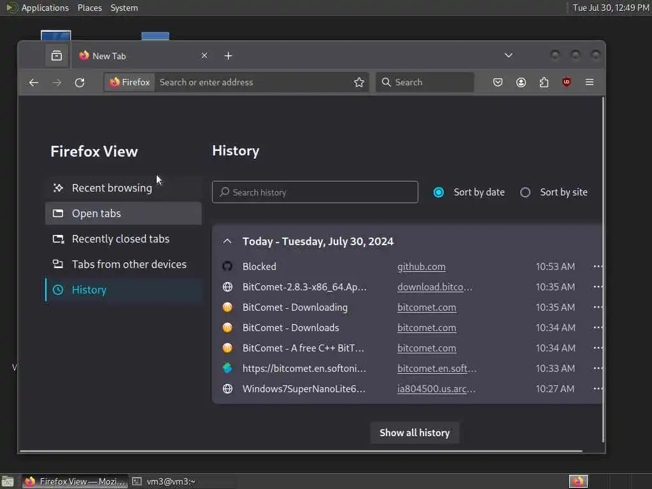The image size is (652, 489).
Task: Click the Show all history button
Action: pyautogui.click(x=415, y=433)
